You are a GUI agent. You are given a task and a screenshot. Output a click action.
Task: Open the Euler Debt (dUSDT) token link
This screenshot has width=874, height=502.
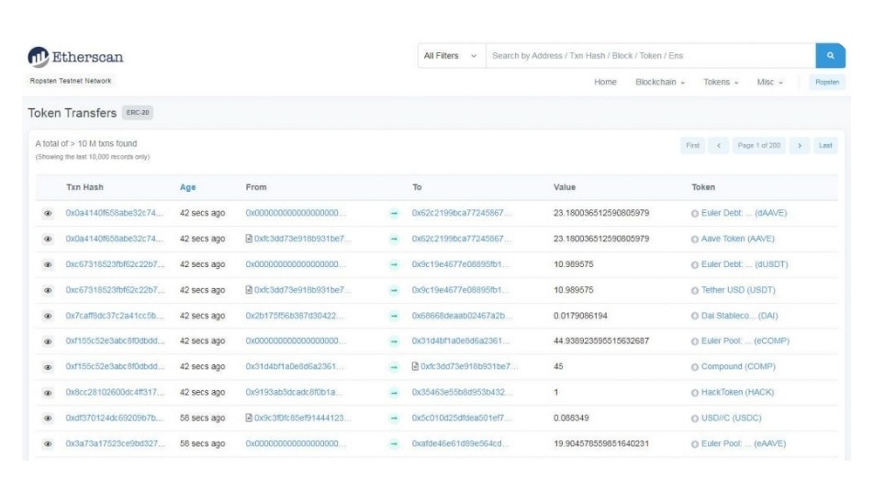pyautogui.click(x=745, y=264)
